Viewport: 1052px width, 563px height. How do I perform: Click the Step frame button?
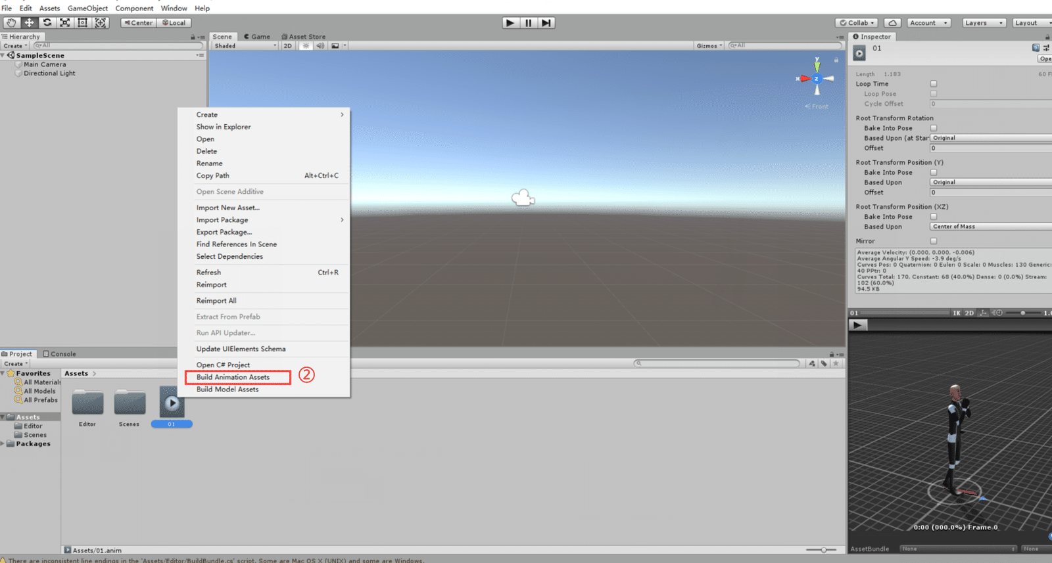tap(546, 22)
